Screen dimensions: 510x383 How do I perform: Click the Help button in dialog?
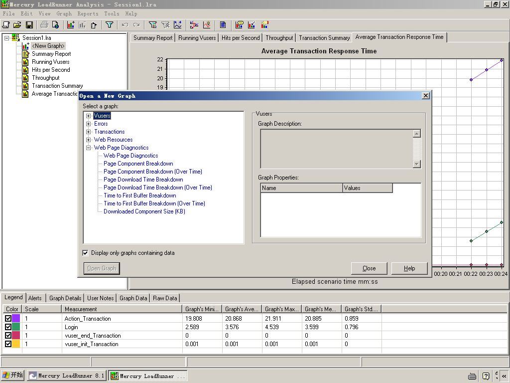pos(409,268)
